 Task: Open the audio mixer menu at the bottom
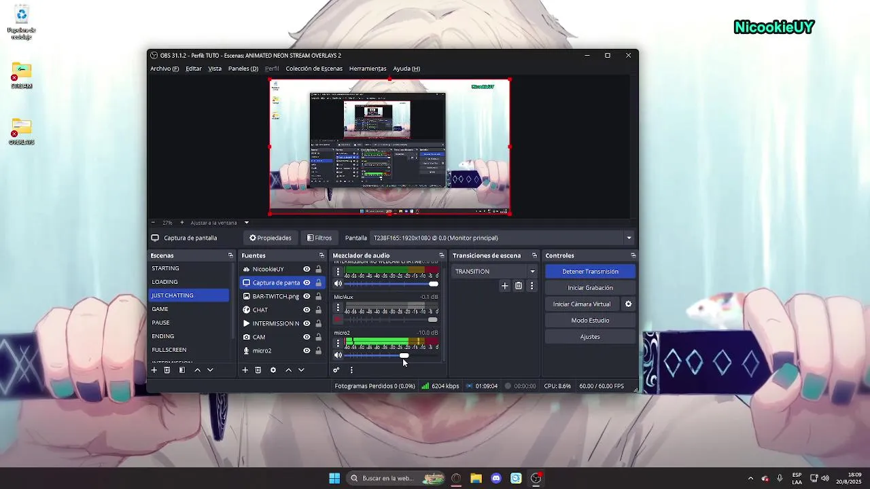(351, 370)
